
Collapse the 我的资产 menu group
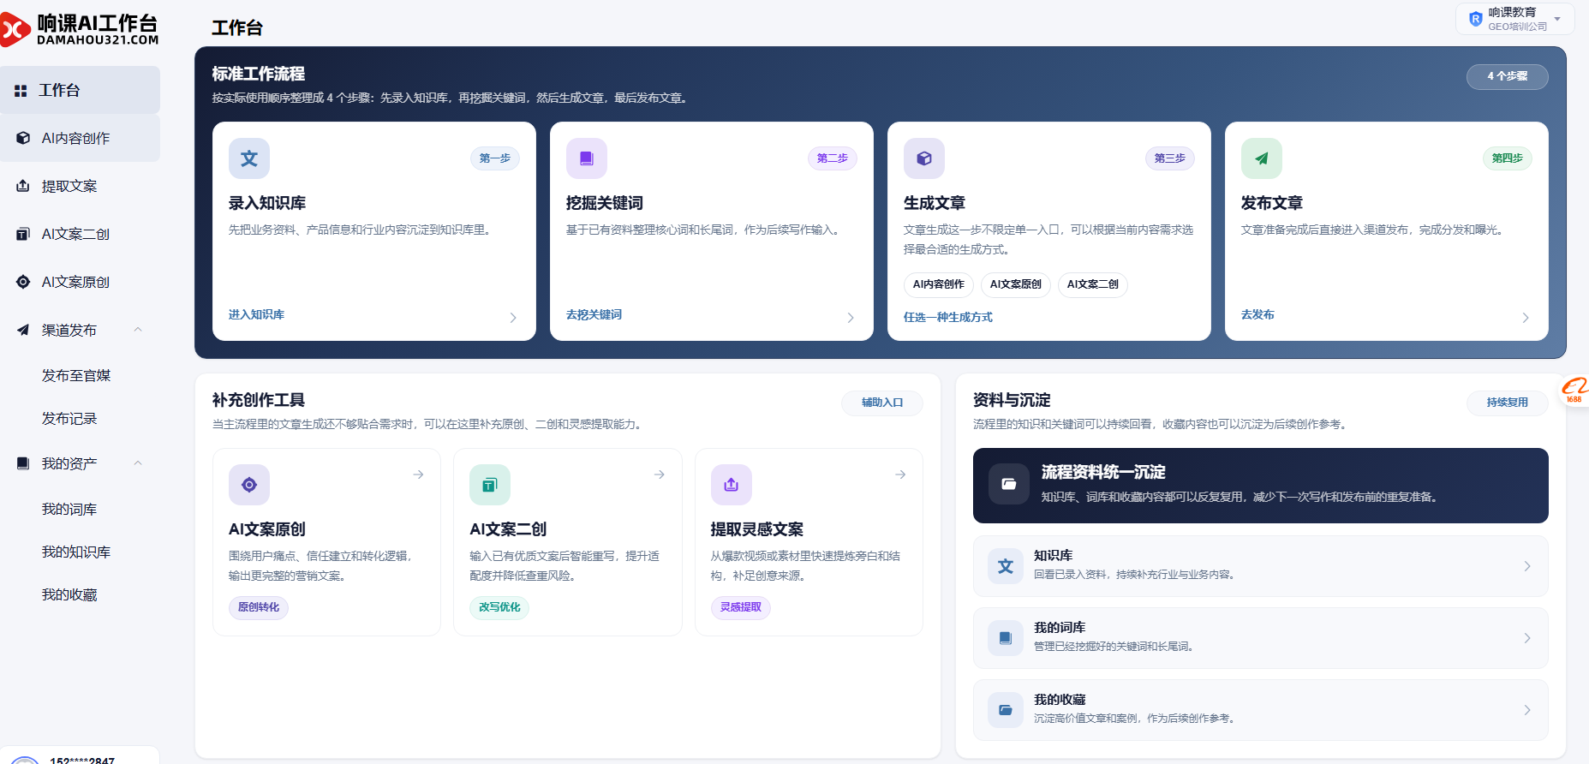pyautogui.click(x=138, y=463)
